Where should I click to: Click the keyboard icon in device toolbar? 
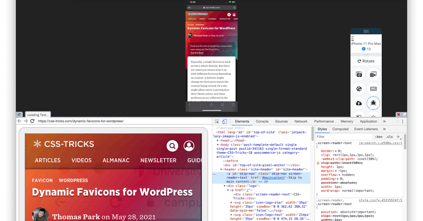coord(373,89)
